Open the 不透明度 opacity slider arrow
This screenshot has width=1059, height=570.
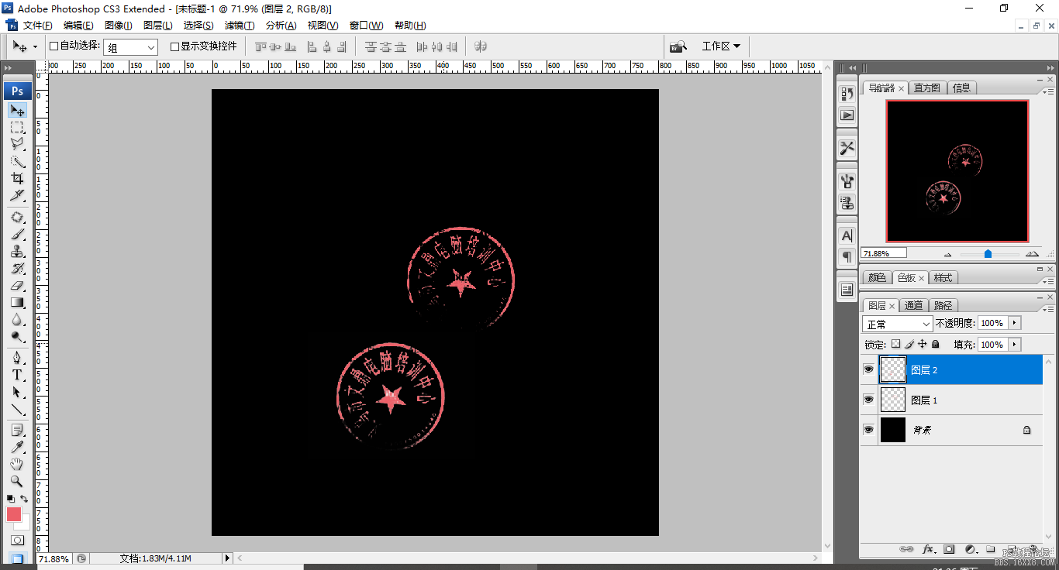pos(1015,323)
